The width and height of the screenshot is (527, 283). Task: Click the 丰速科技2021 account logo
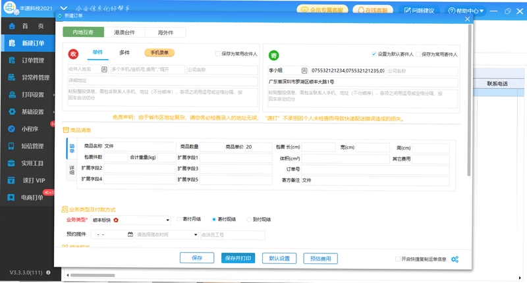point(10,8)
